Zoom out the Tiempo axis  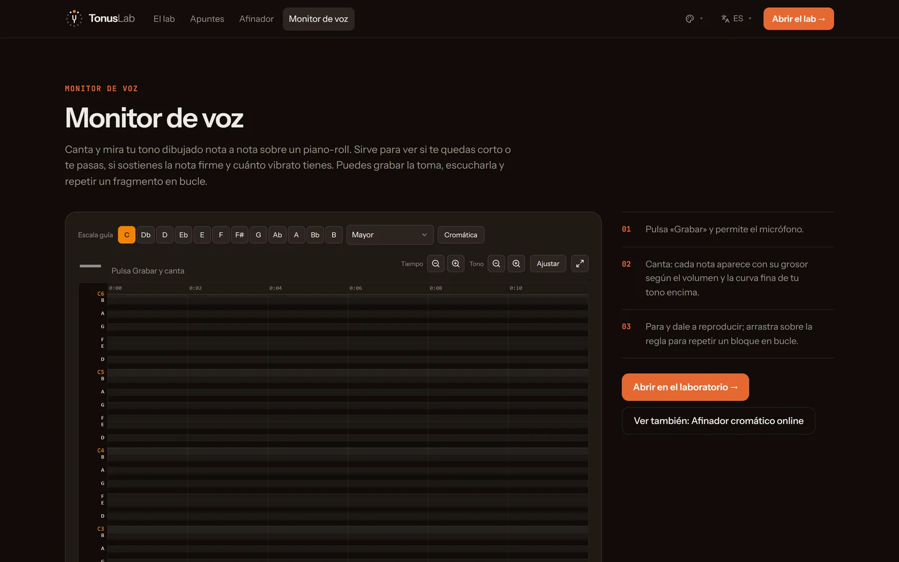(435, 264)
